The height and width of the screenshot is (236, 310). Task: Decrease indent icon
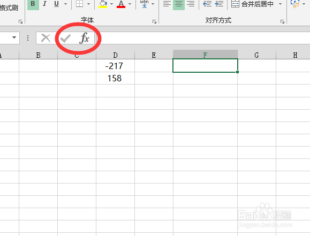pos(207,4)
